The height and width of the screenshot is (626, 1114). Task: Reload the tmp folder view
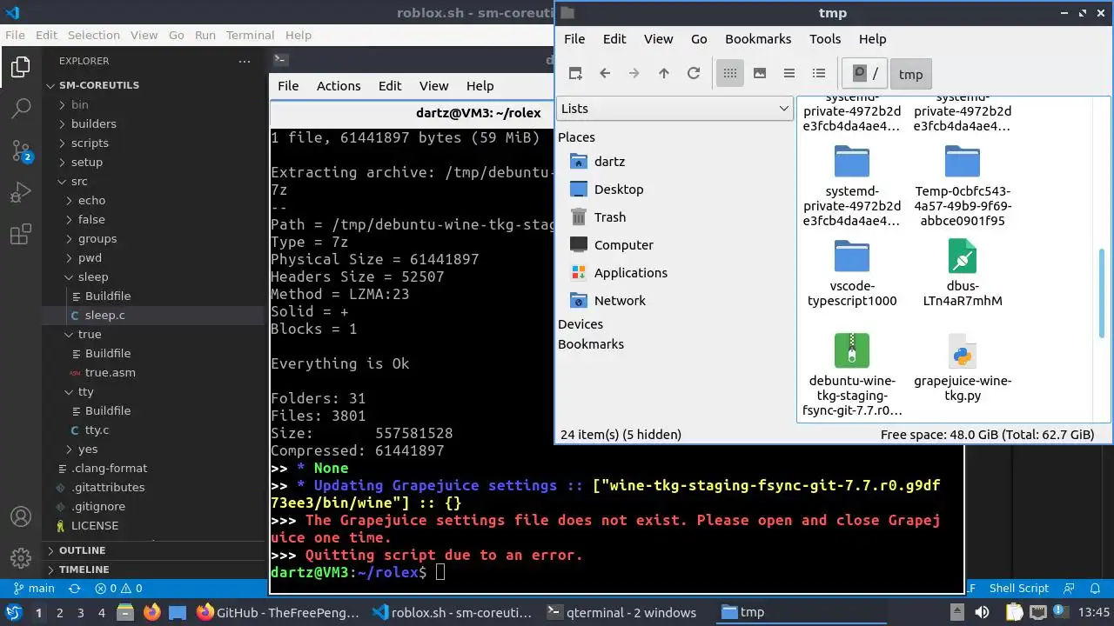click(x=694, y=73)
